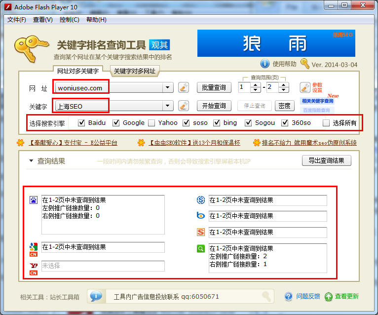378x315 pixels.
Task: Expand the 网址 URL dropdown arrow
Action: click(x=168, y=88)
